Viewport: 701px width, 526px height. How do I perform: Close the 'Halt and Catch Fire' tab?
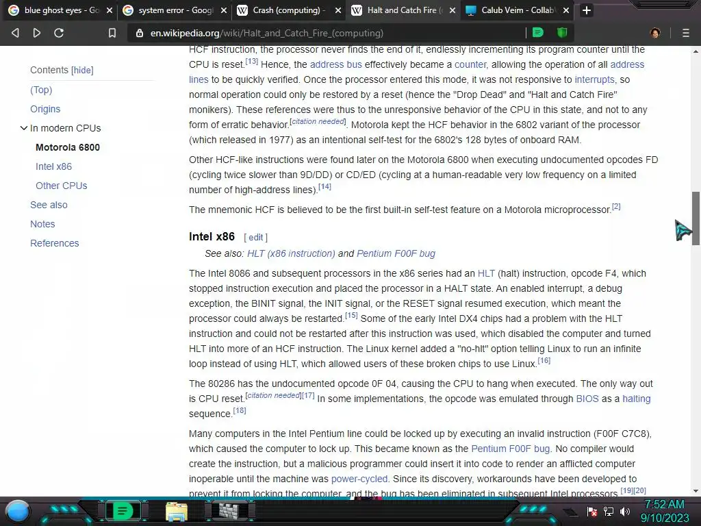pos(453,10)
